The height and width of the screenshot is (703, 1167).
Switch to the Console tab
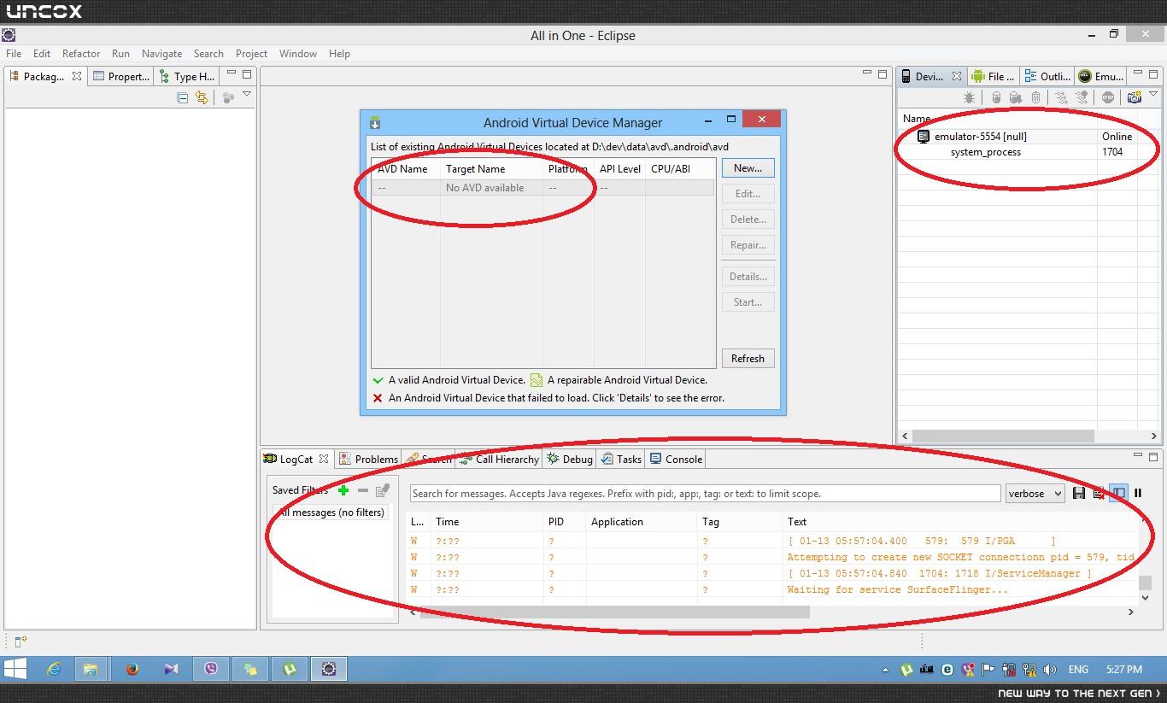coord(676,460)
